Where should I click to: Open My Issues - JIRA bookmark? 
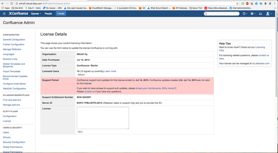coord(52,8)
